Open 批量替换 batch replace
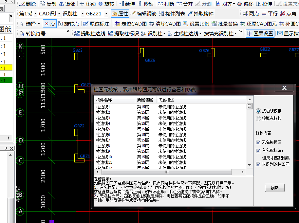 click(x=225, y=24)
